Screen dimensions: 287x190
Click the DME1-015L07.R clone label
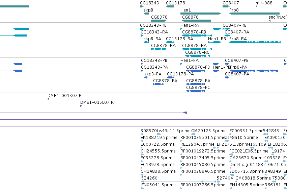point(97,102)
